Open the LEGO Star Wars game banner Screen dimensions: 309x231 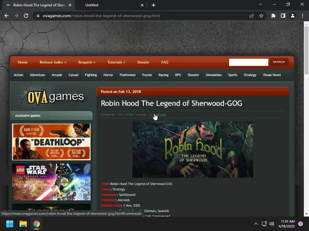pyautogui.click(x=51, y=182)
